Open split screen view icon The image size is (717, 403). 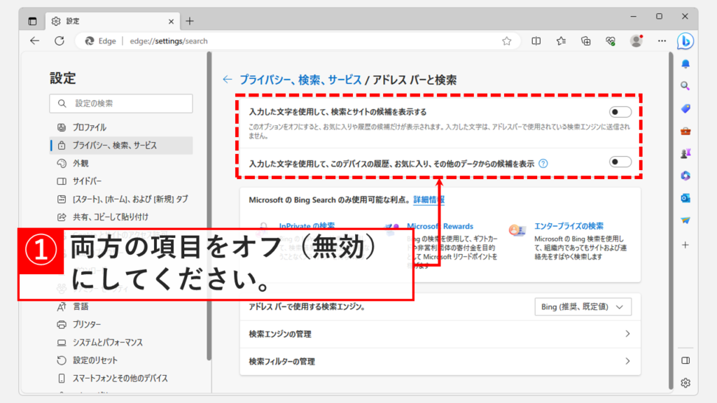(x=536, y=41)
